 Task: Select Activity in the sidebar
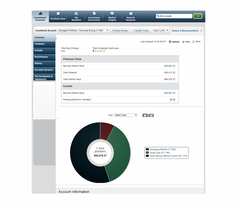point(44,51)
